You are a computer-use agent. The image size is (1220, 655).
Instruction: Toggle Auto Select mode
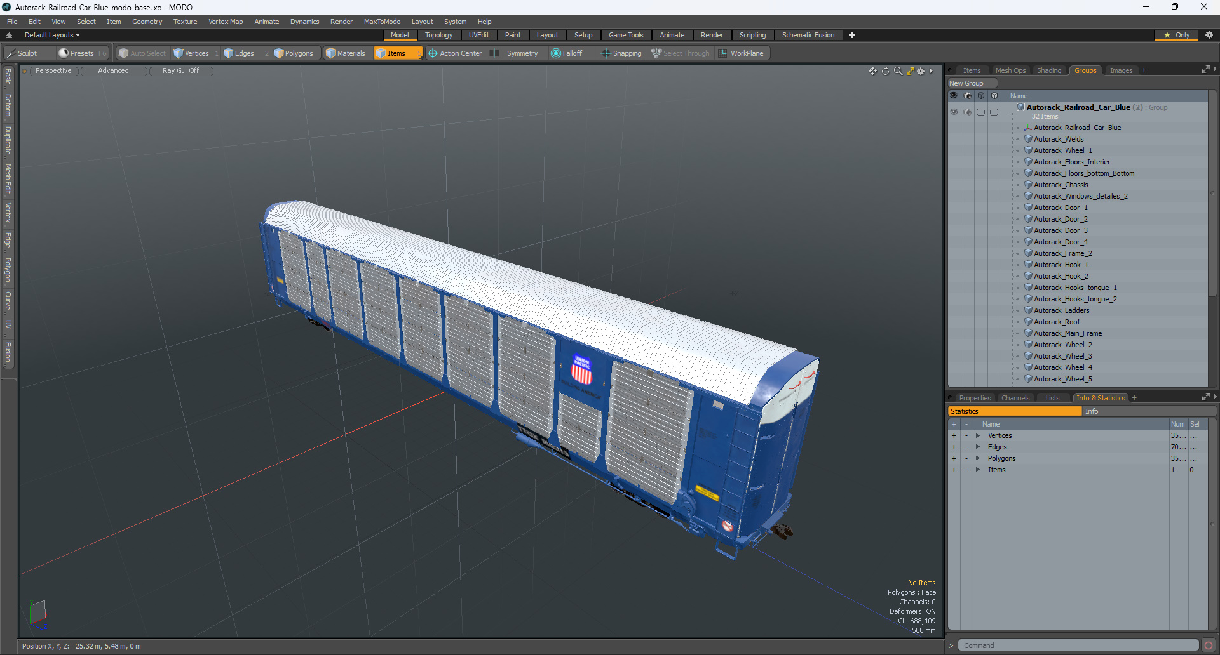point(142,53)
